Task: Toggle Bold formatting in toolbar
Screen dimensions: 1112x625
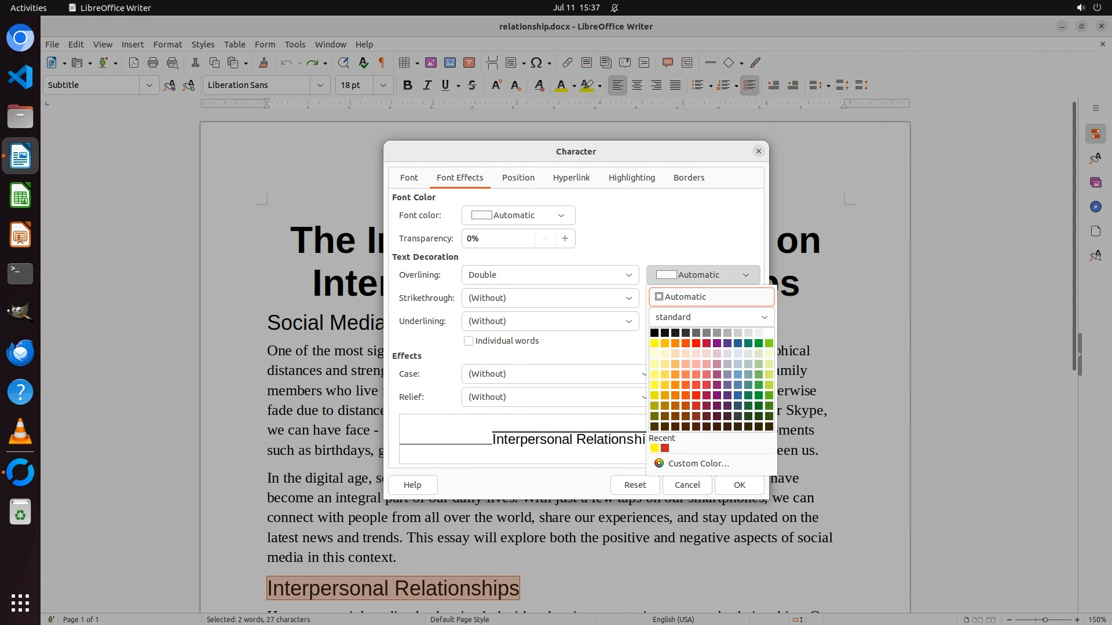Action: click(407, 85)
